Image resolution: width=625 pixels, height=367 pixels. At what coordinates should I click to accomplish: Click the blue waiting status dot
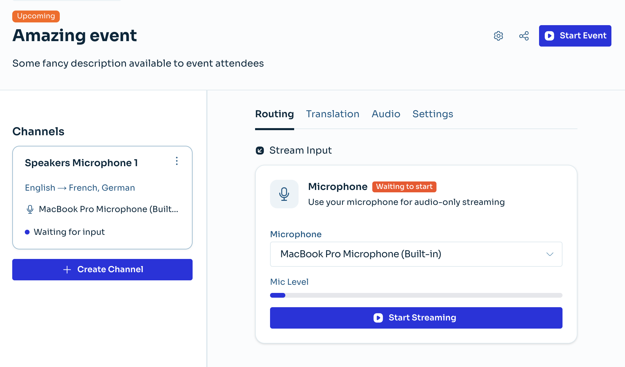(27, 232)
